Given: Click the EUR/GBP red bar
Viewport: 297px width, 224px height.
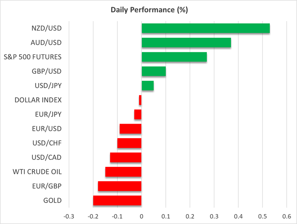Looking at the screenshot, I should (x=120, y=186).
